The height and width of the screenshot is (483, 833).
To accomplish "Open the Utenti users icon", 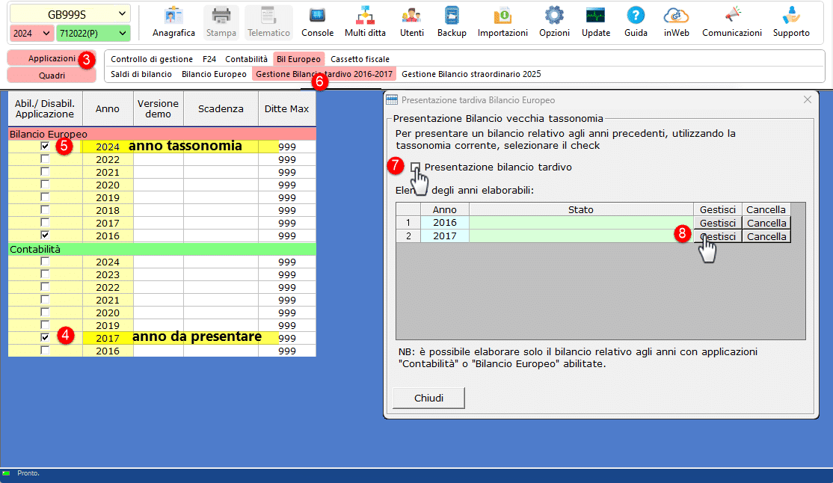I will 411,22.
